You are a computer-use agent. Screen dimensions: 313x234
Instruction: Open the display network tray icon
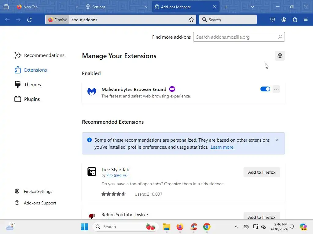coord(256,227)
